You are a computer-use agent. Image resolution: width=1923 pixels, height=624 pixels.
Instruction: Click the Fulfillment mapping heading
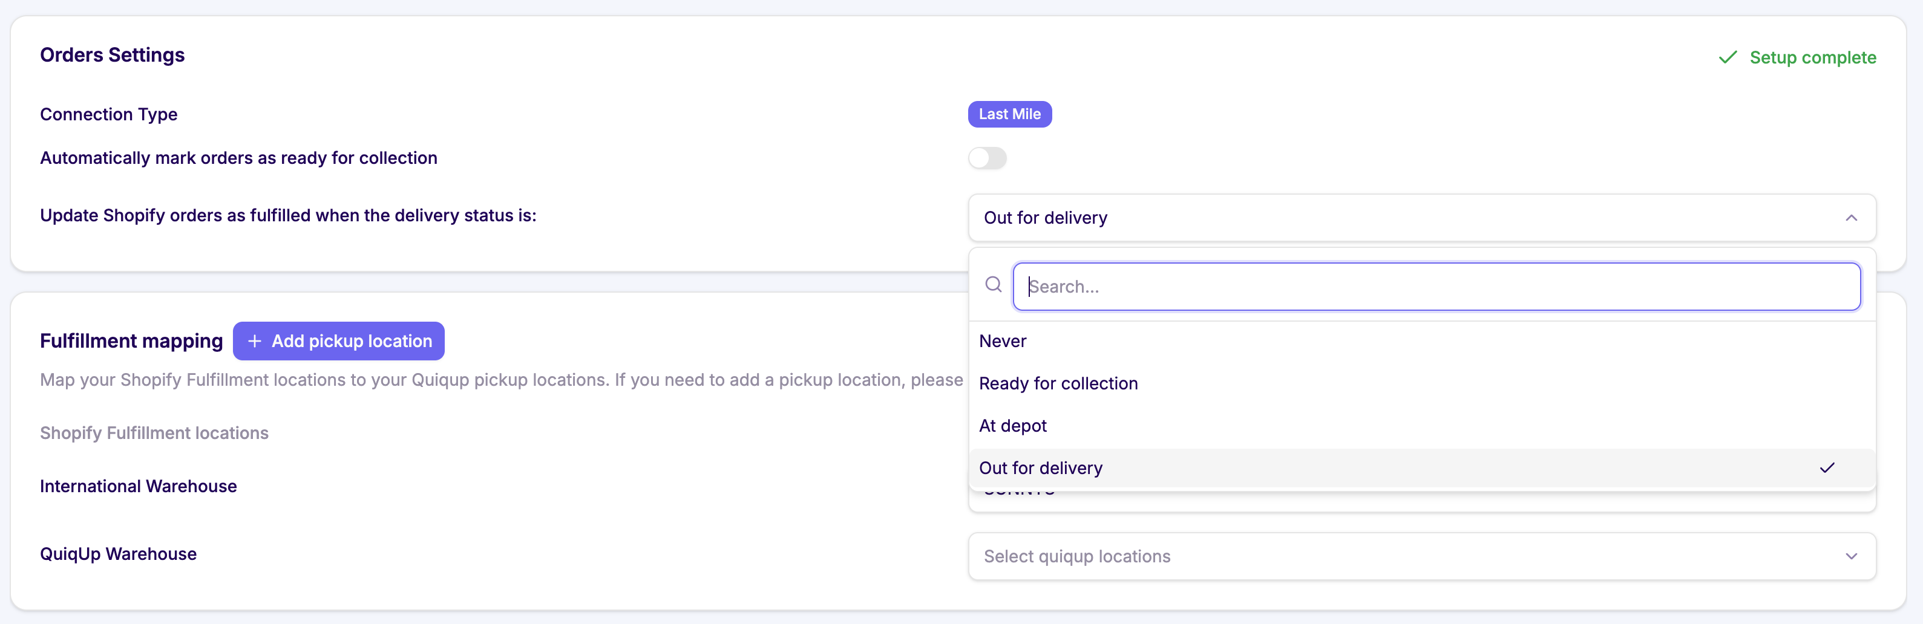(x=131, y=340)
